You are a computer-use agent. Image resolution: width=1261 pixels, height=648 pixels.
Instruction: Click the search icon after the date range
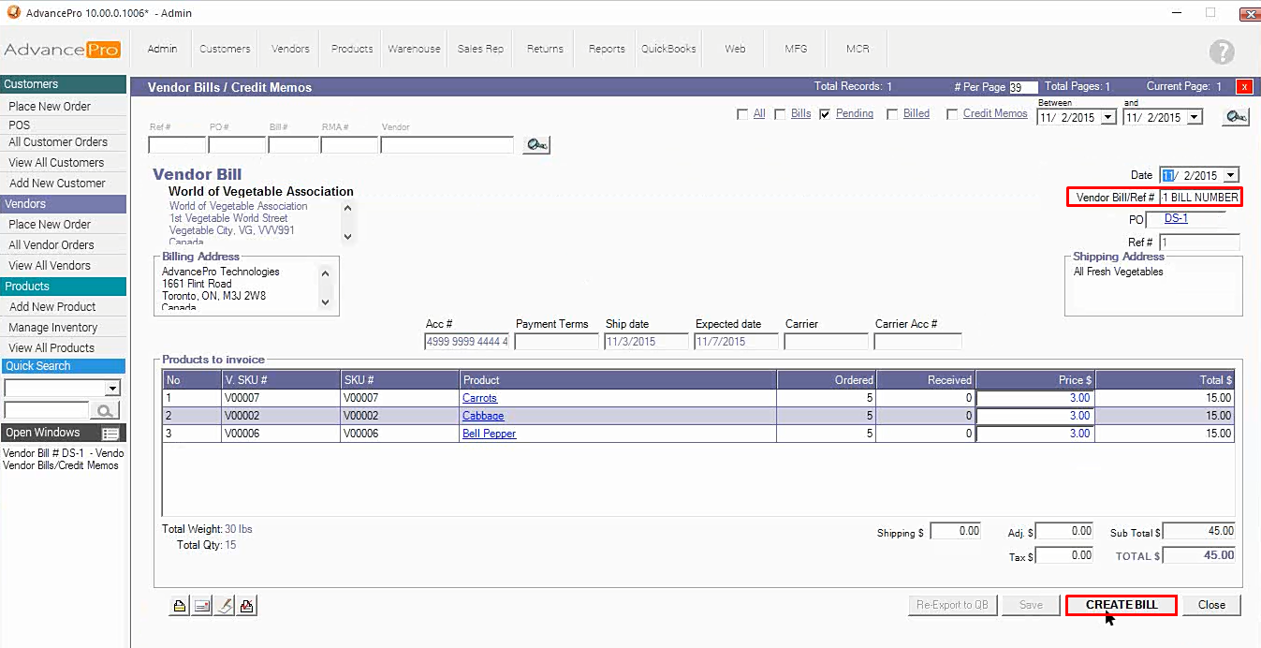1236,117
